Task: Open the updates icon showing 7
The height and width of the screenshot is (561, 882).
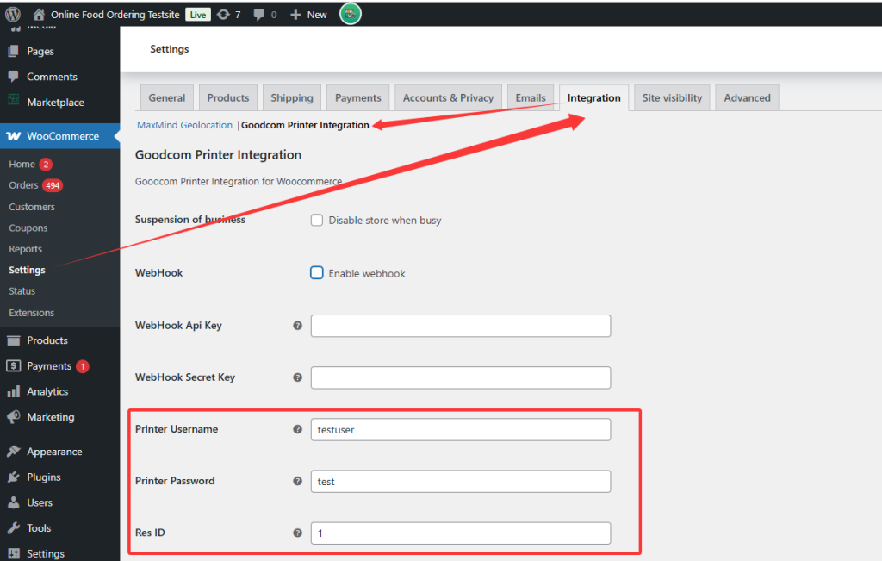Action: [223, 14]
